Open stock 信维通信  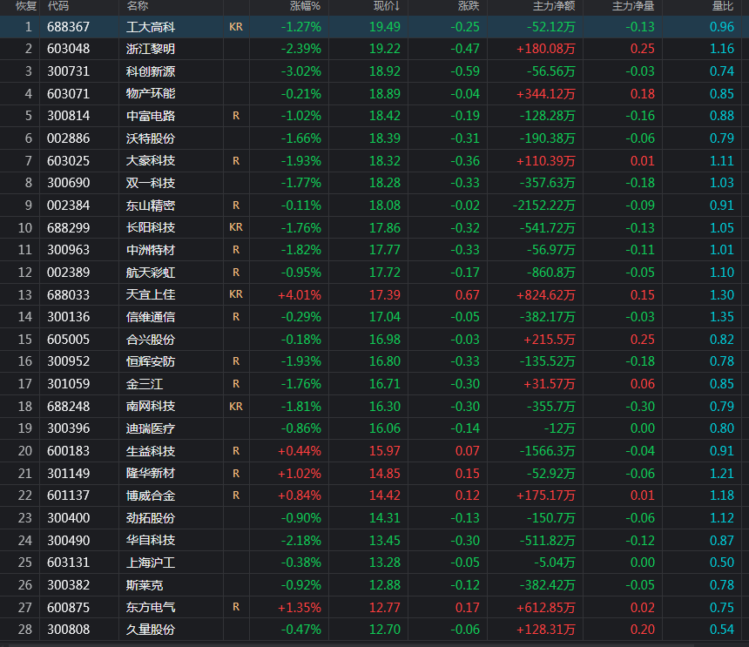click(x=151, y=317)
